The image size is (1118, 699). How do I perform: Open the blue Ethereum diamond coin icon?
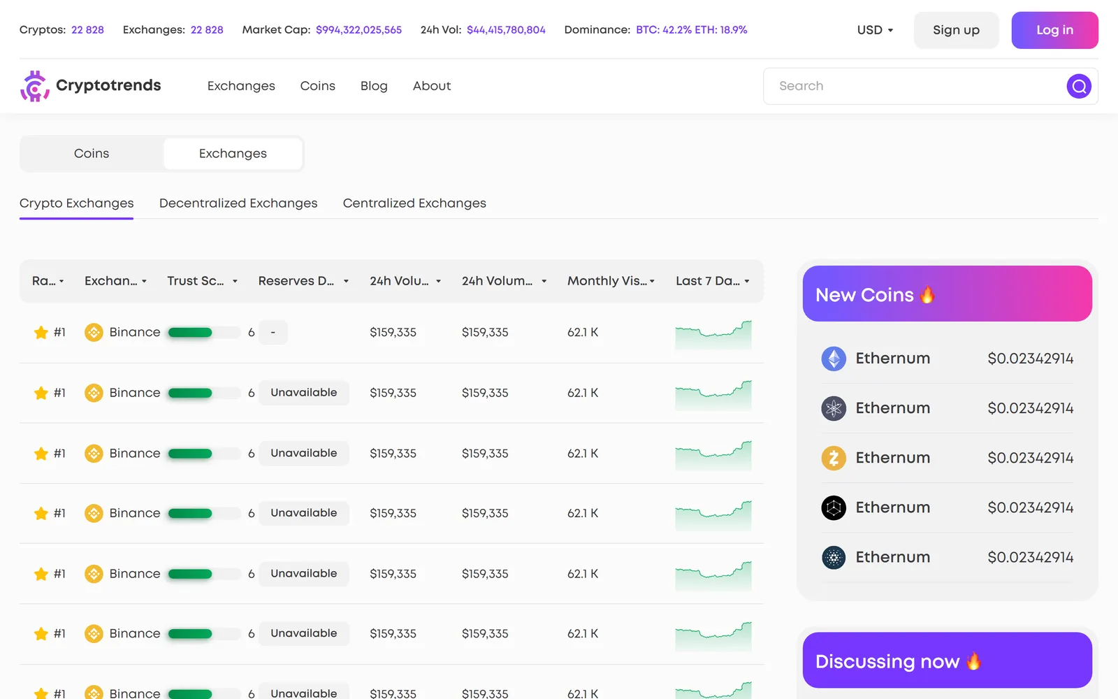(834, 359)
